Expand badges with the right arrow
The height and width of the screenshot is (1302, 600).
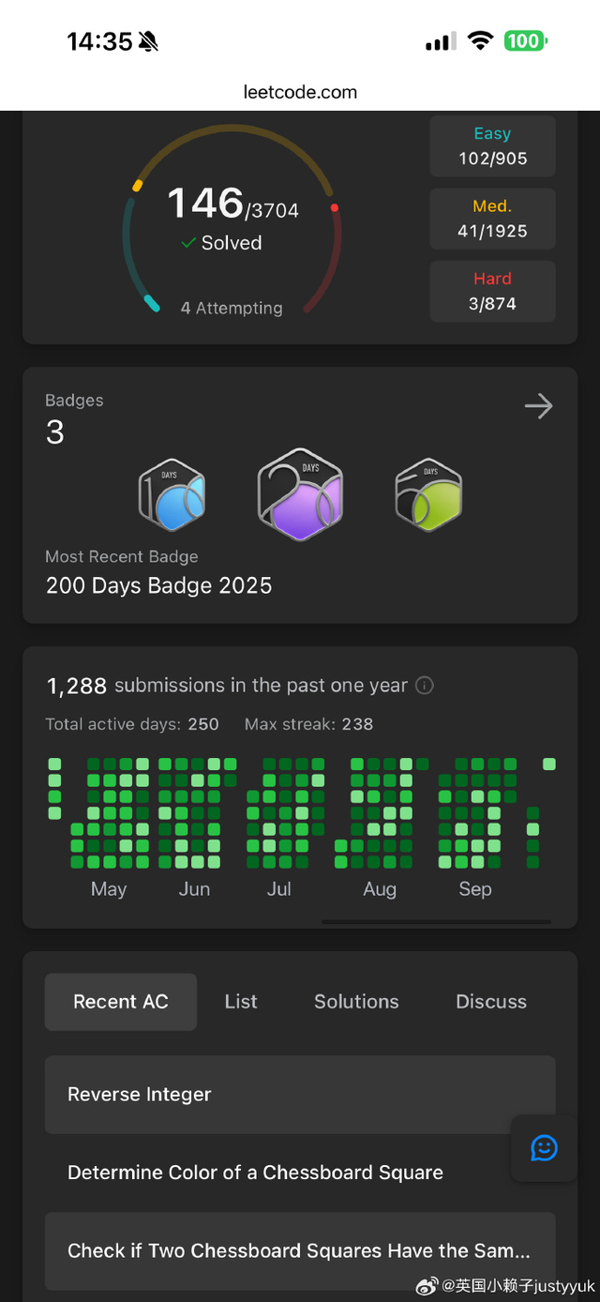coord(538,406)
